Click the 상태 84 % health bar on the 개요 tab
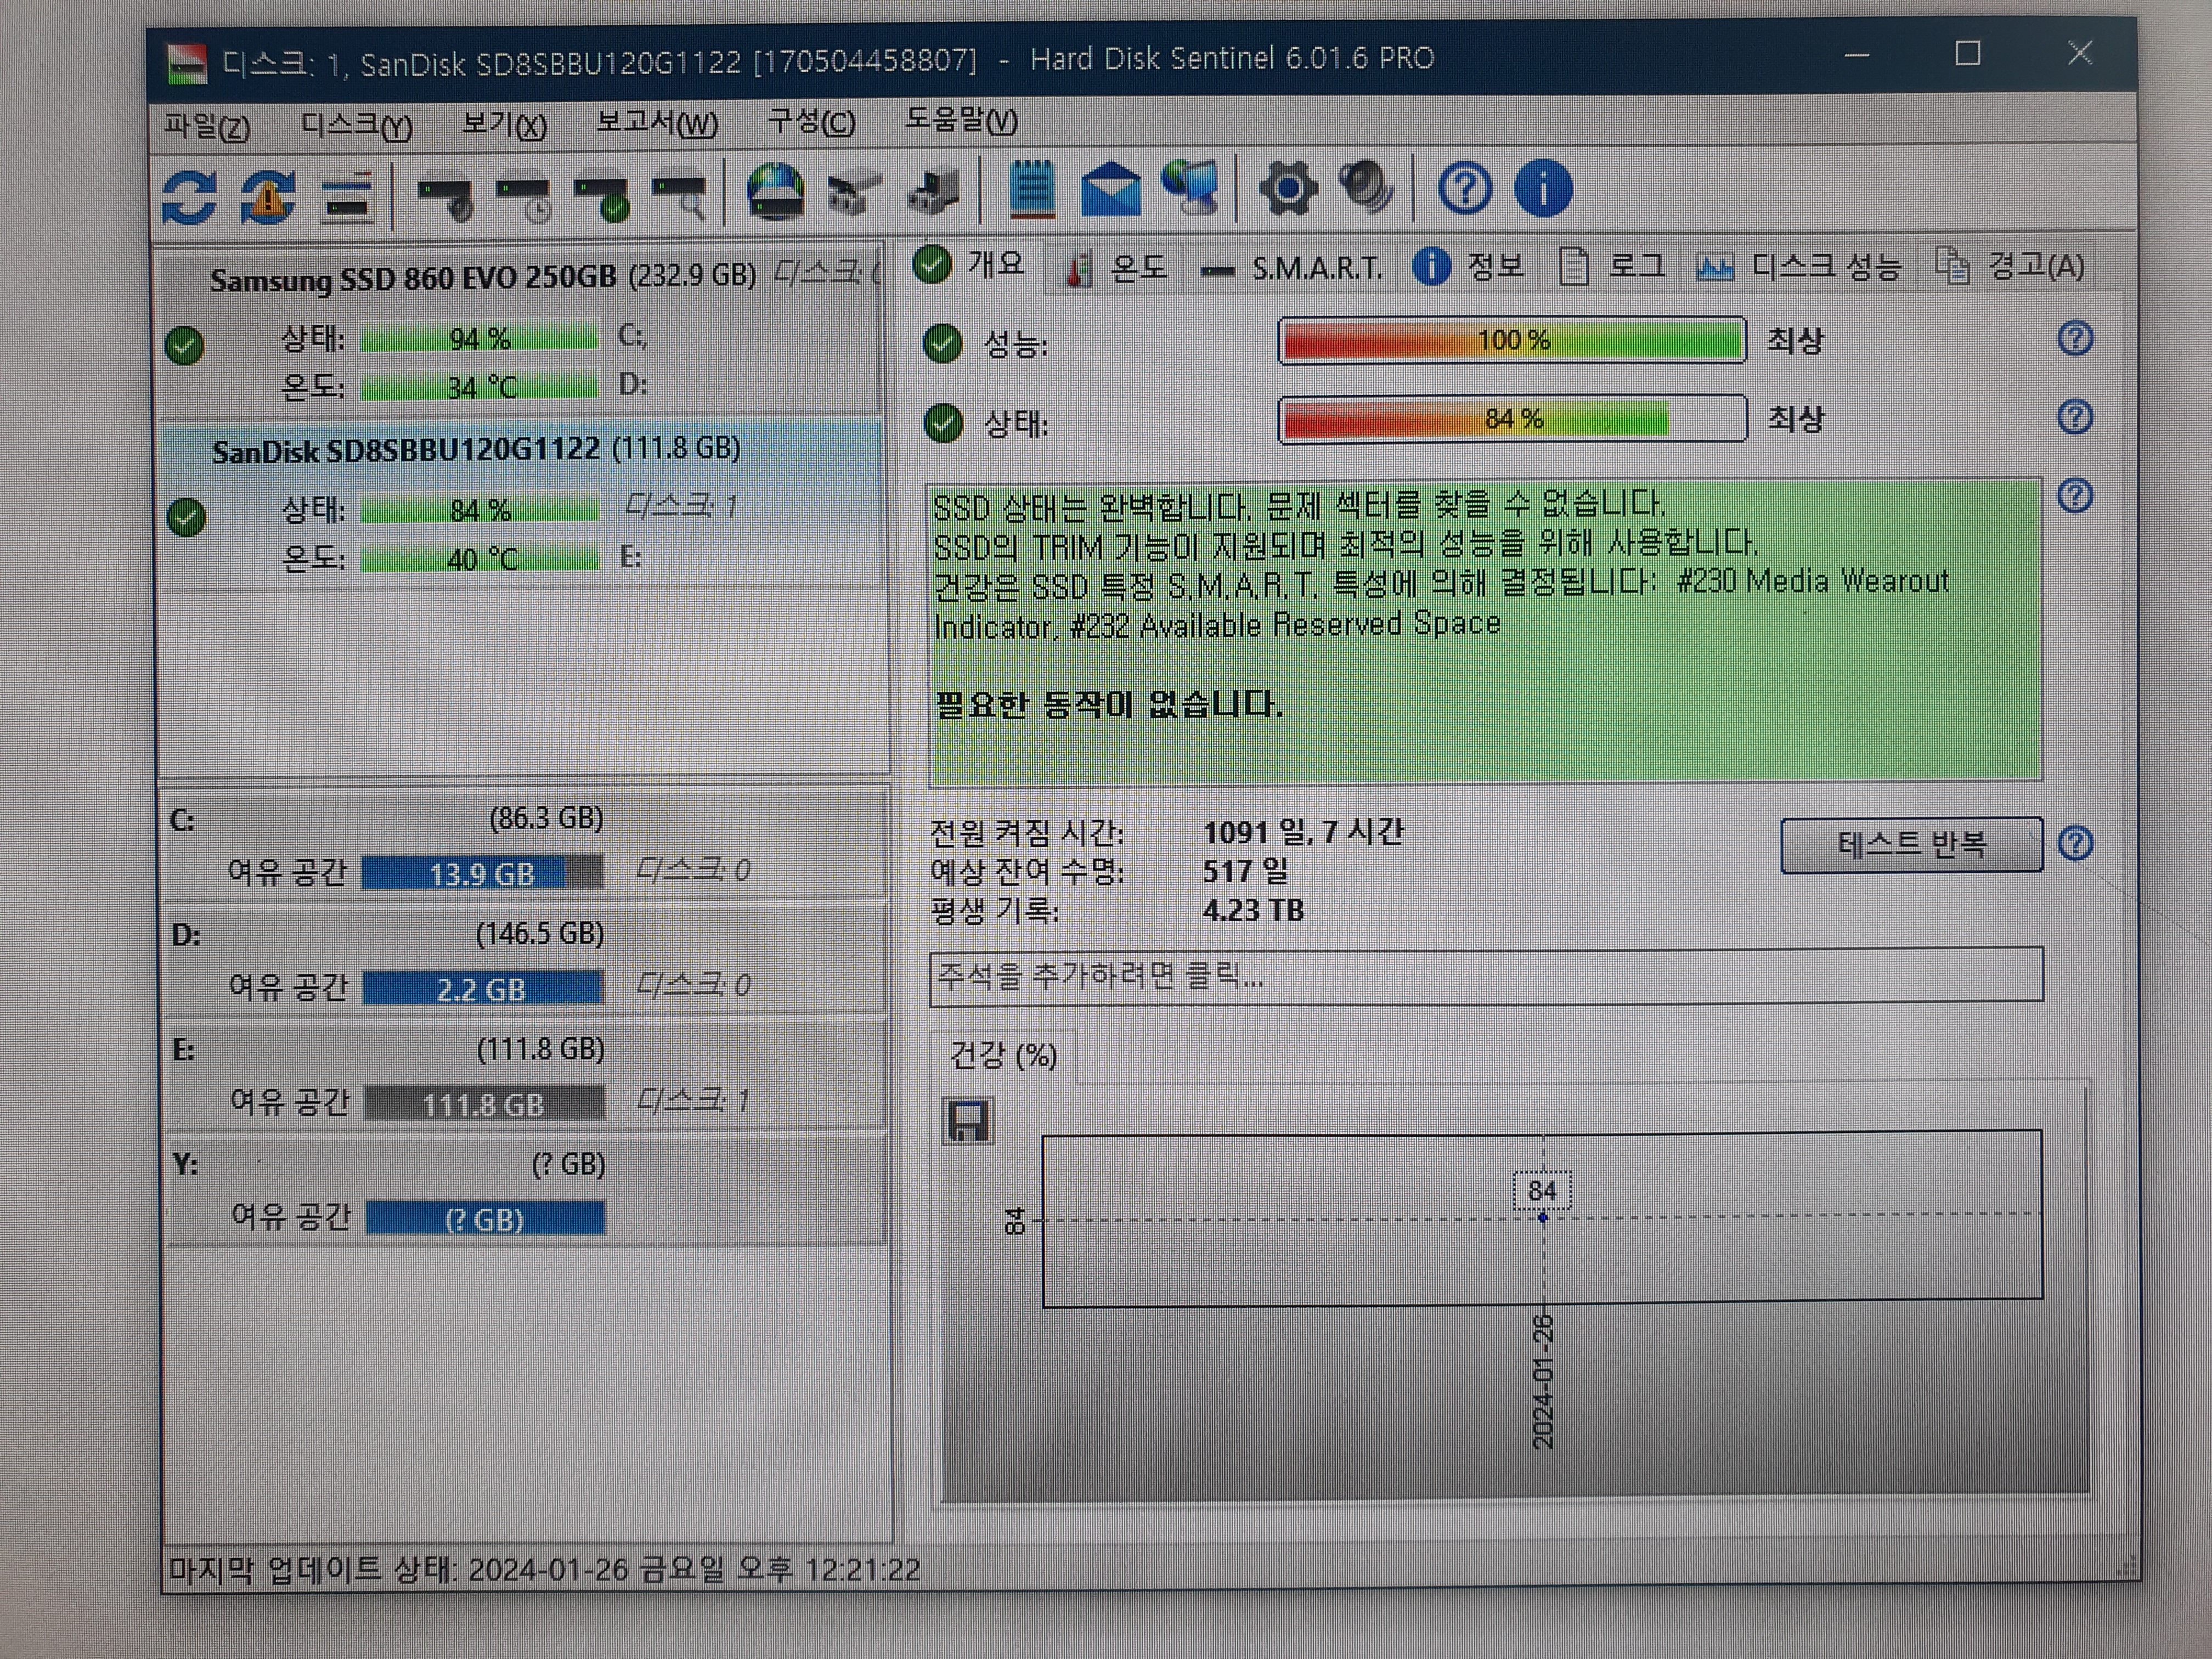The width and height of the screenshot is (2212, 1659). click(x=1512, y=418)
